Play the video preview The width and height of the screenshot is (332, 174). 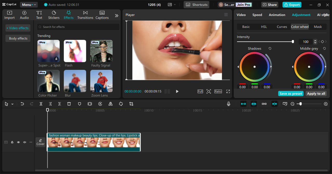(x=177, y=91)
